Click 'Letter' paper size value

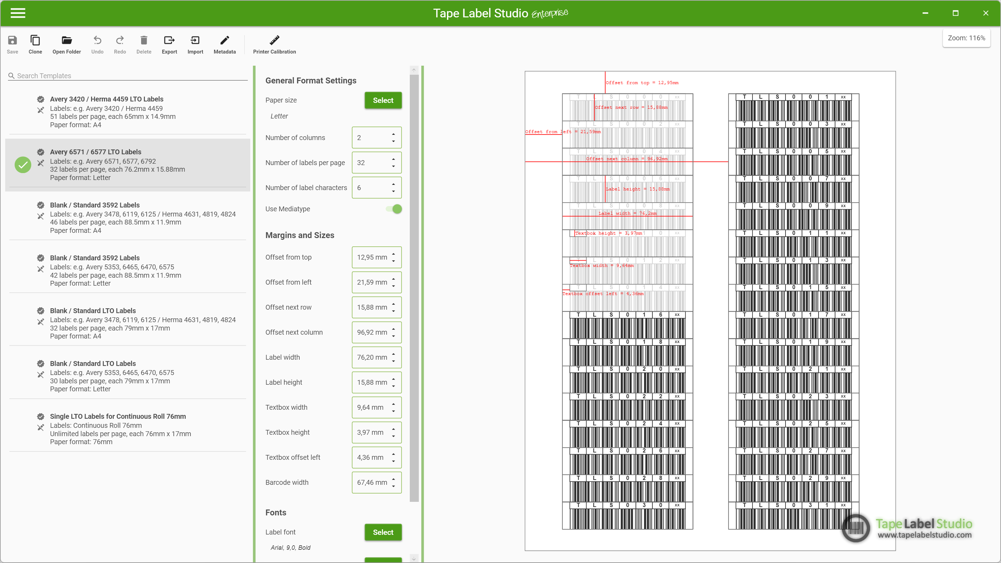(279, 116)
